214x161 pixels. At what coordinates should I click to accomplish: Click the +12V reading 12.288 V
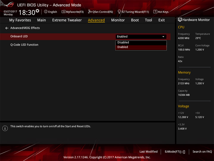[x=183, y=117]
